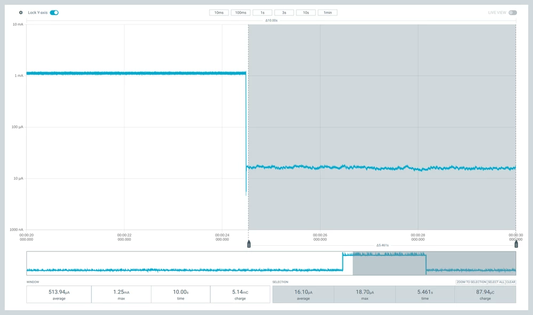533x315 pixels.
Task: Click the window charge value 5.14 mC
Action: 240,292
